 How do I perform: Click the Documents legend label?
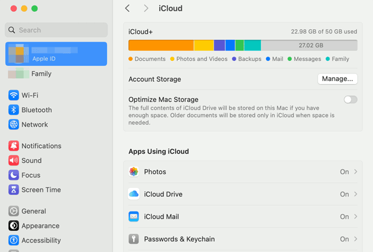coord(150,59)
